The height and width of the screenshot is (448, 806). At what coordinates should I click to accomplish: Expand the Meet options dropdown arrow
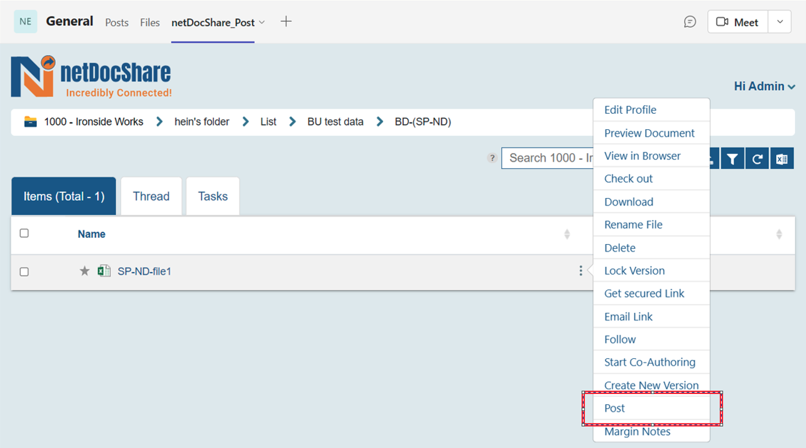pyautogui.click(x=780, y=22)
